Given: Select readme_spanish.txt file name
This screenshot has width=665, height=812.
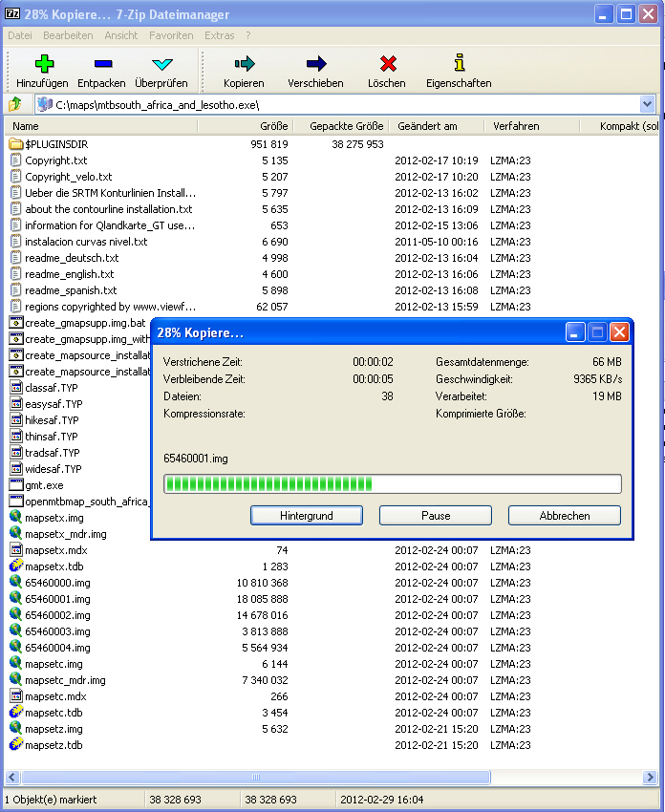Looking at the screenshot, I should [x=71, y=290].
